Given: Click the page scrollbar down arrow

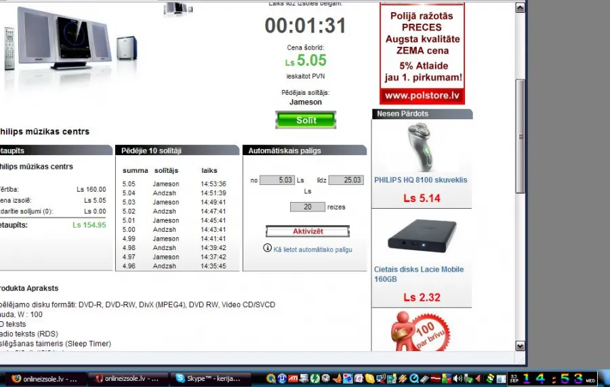Looking at the screenshot, I should (x=520, y=346).
